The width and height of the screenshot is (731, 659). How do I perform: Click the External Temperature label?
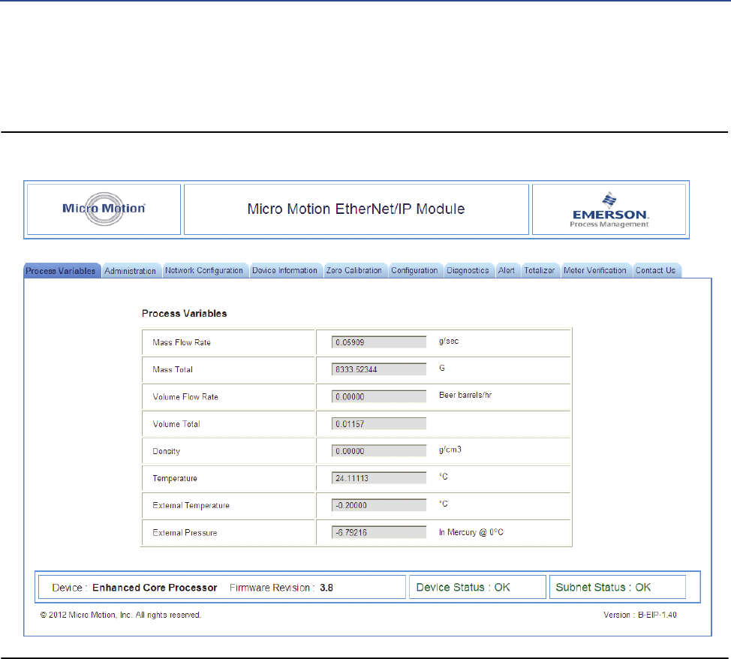191,506
